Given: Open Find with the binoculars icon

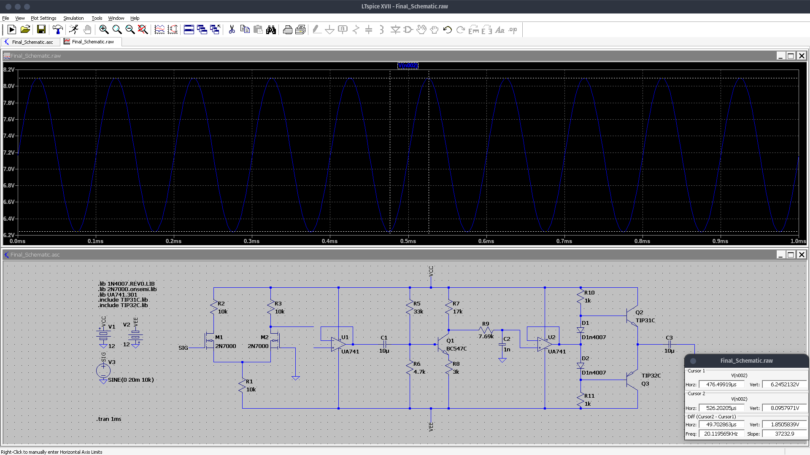Looking at the screenshot, I should tap(271, 29).
